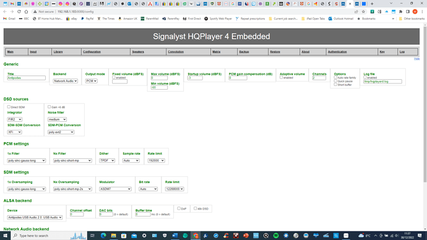Click the browser reload icon
Viewport: 427px width, 240px height.
(x=19, y=12)
